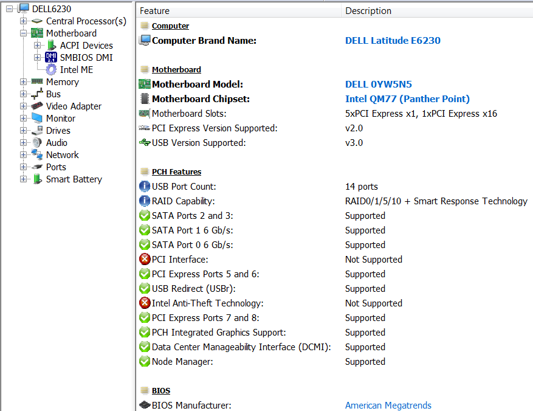Collapse the DELL6230 root node
Viewport: 533px width, 411px height.
[x=9, y=9]
